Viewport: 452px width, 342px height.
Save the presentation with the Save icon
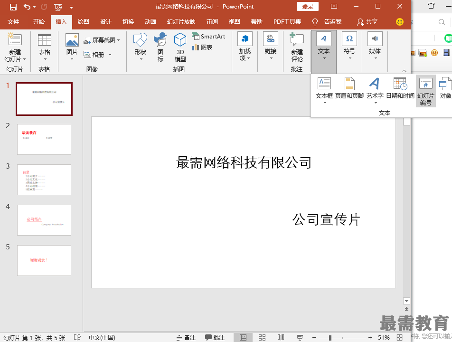pyautogui.click(x=13, y=7)
